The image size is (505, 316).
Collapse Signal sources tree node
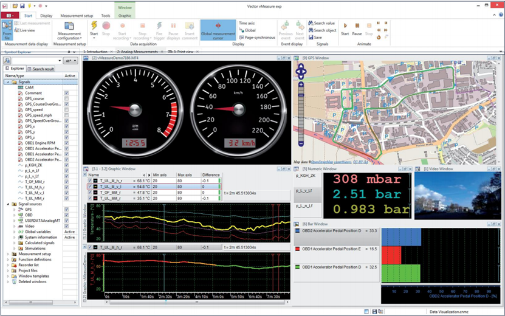(x=8, y=204)
